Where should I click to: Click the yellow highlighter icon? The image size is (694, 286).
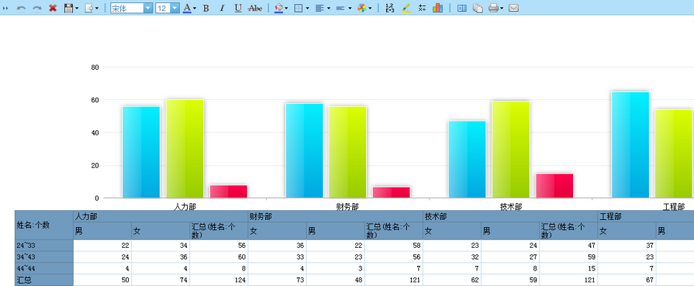[407, 8]
